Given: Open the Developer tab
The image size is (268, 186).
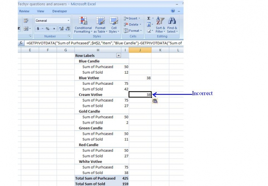Looking at the screenshot, I should [60, 11].
